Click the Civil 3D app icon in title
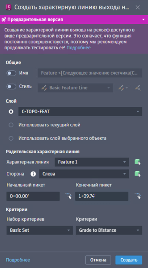Viewport: 148px width, 268px height. click(9, 7)
